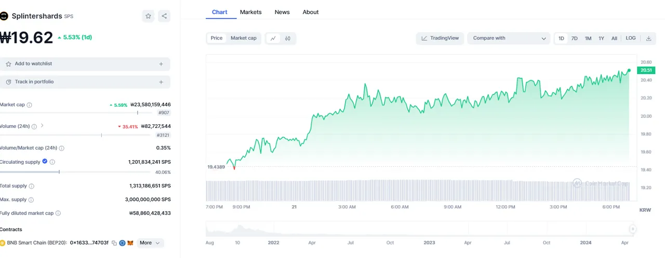
Task: Select Price chart mode
Action: 217,38
